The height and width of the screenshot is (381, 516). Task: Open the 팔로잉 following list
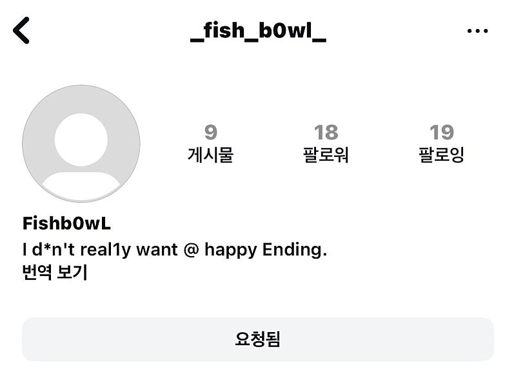441,155
